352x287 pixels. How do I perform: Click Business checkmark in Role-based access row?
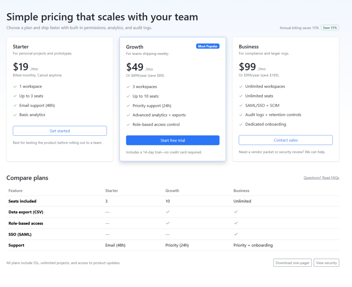pos(236,223)
